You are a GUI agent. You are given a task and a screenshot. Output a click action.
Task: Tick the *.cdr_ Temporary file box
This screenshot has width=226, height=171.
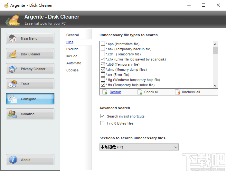tap(103, 54)
